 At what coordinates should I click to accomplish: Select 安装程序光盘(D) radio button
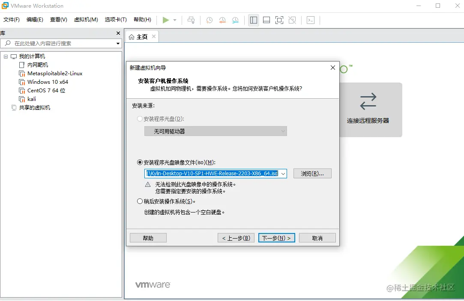pyautogui.click(x=140, y=119)
